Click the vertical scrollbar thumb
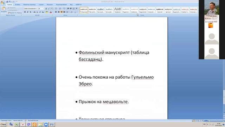225x127 pixels. pos(224,97)
